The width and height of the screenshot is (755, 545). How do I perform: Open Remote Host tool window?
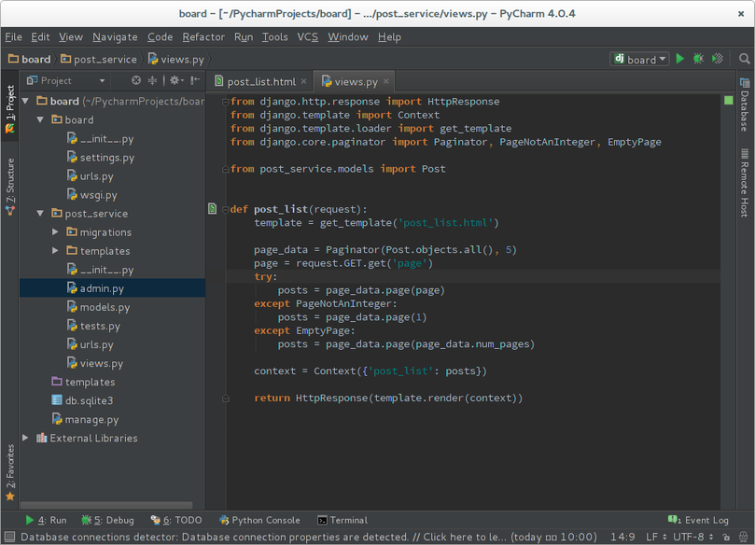click(x=745, y=183)
